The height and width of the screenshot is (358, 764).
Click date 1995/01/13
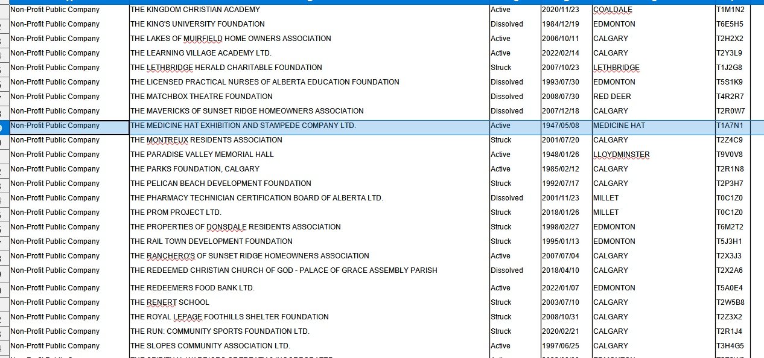566,241
